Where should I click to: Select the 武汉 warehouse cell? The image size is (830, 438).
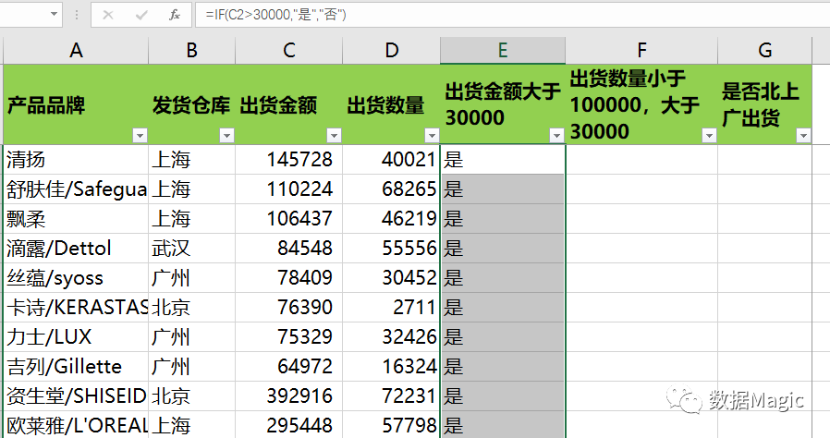point(191,248)
